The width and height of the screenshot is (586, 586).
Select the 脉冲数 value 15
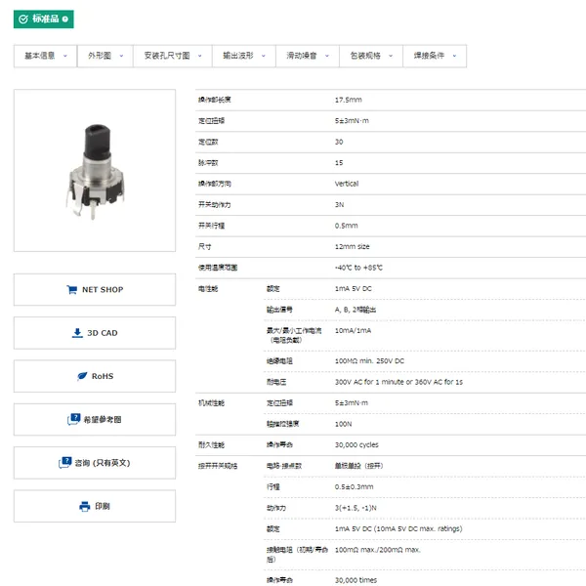[x=339, y=163]
